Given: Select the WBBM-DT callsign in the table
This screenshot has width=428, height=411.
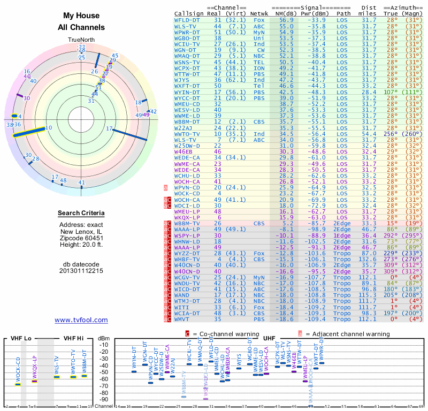Looking at the screenshot, I should click(x=187, y=122).
